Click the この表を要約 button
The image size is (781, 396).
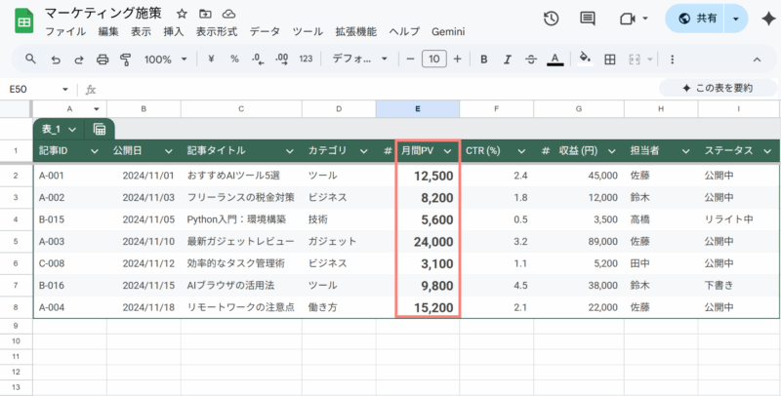[x=718, y=88]
